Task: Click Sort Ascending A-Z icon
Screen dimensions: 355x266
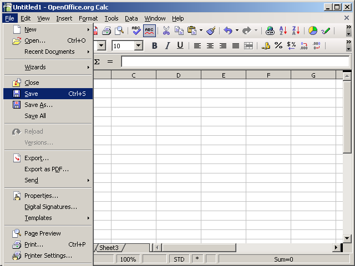Action: tap(283, 30)
